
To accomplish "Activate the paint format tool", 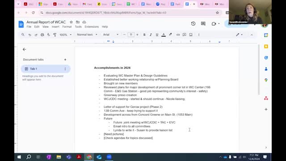I will tap(55, 35).
